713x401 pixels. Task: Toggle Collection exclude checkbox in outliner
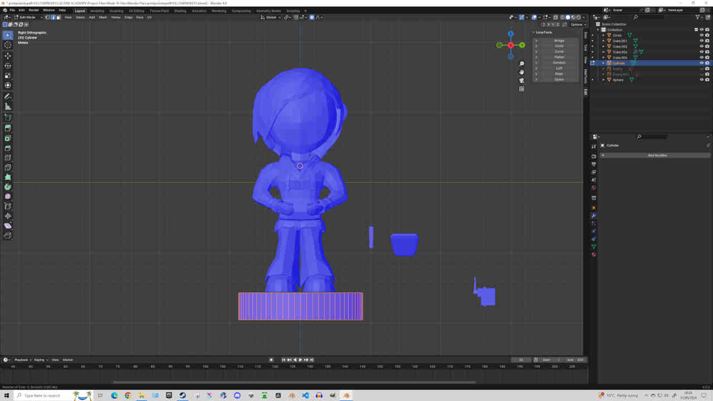[x=696, y=30]
